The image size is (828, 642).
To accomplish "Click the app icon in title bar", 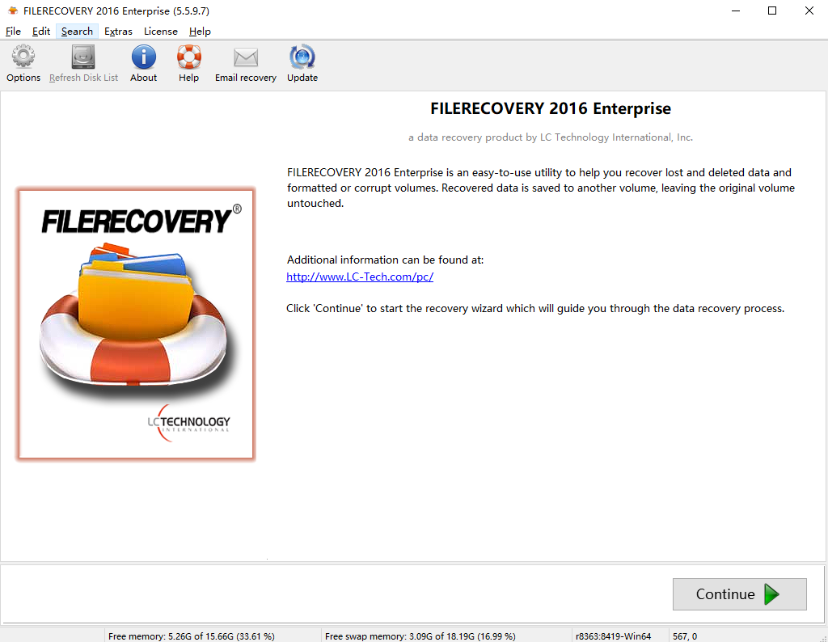I will (x=13, y=11).
